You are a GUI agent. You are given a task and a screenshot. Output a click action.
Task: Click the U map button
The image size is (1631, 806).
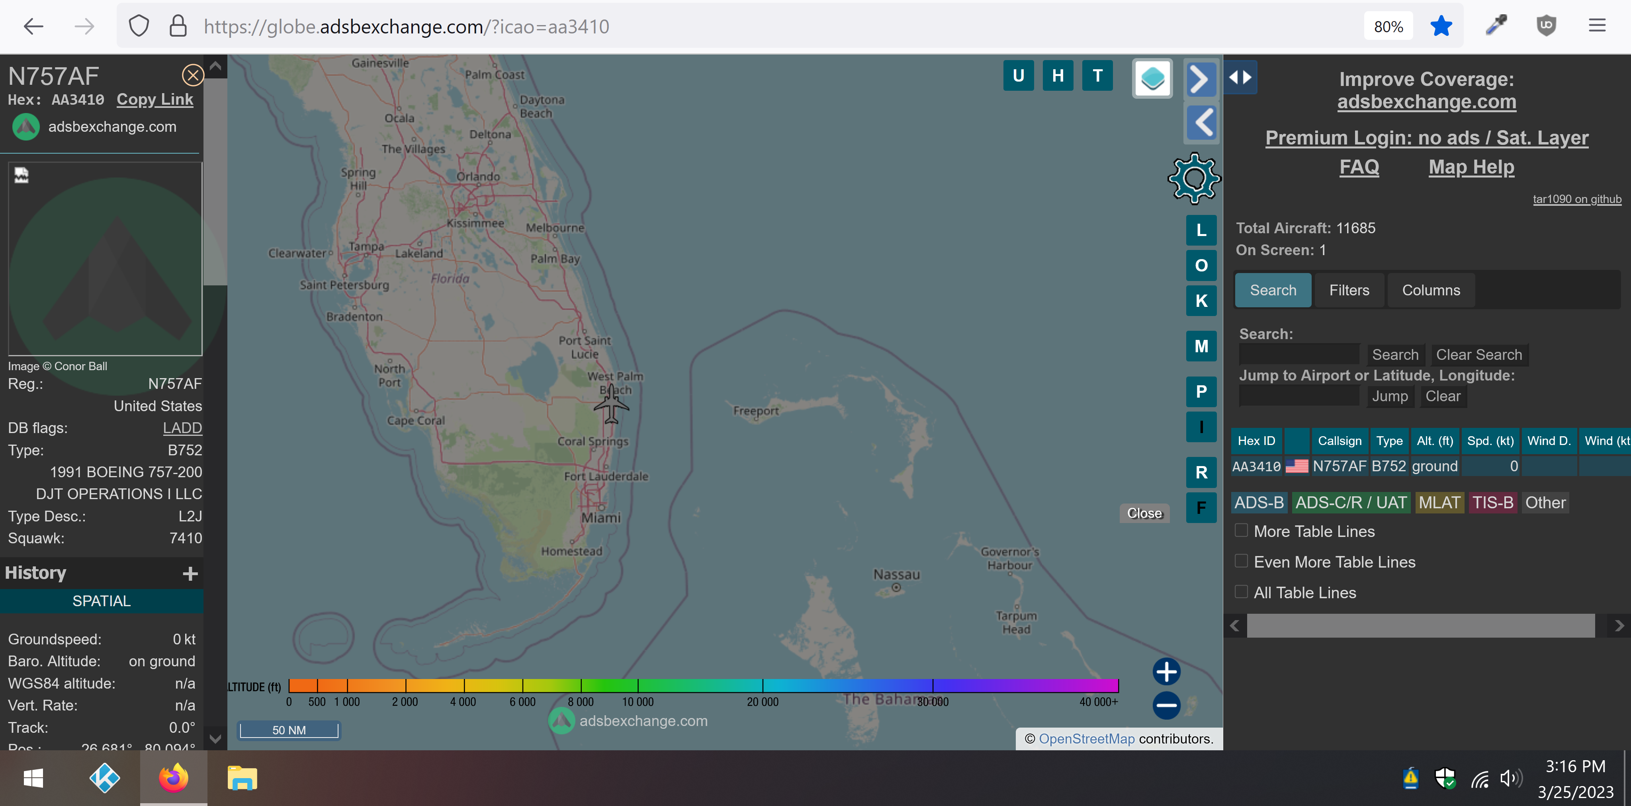(1018, 76)
